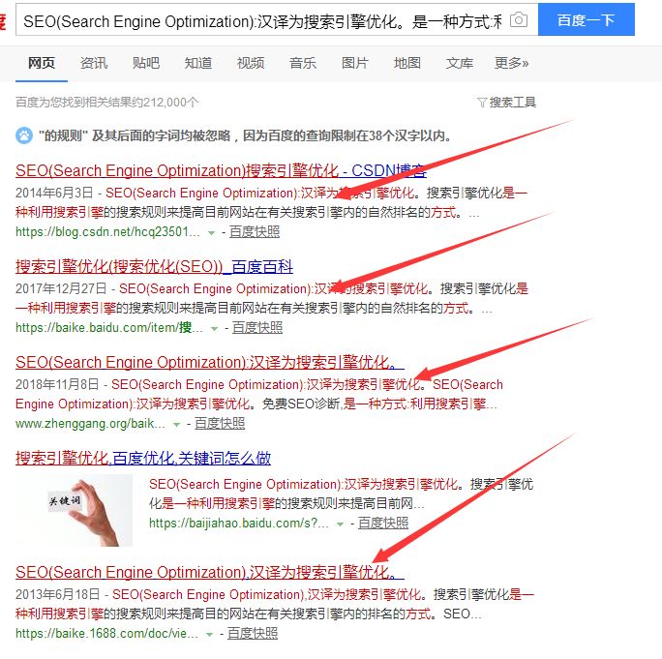Viewport: 662px width, 659px height.
Task: Switch to the 资讯 tab
Action: (x=94, y=63)
